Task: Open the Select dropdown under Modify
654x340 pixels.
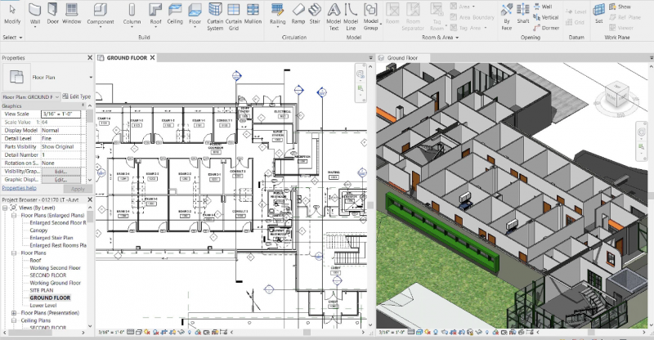Action: click(x=11, y=38)
